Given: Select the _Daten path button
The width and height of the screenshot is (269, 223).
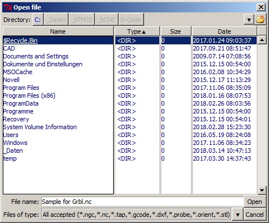Looking at the screenshot, I should coord(56,20).
